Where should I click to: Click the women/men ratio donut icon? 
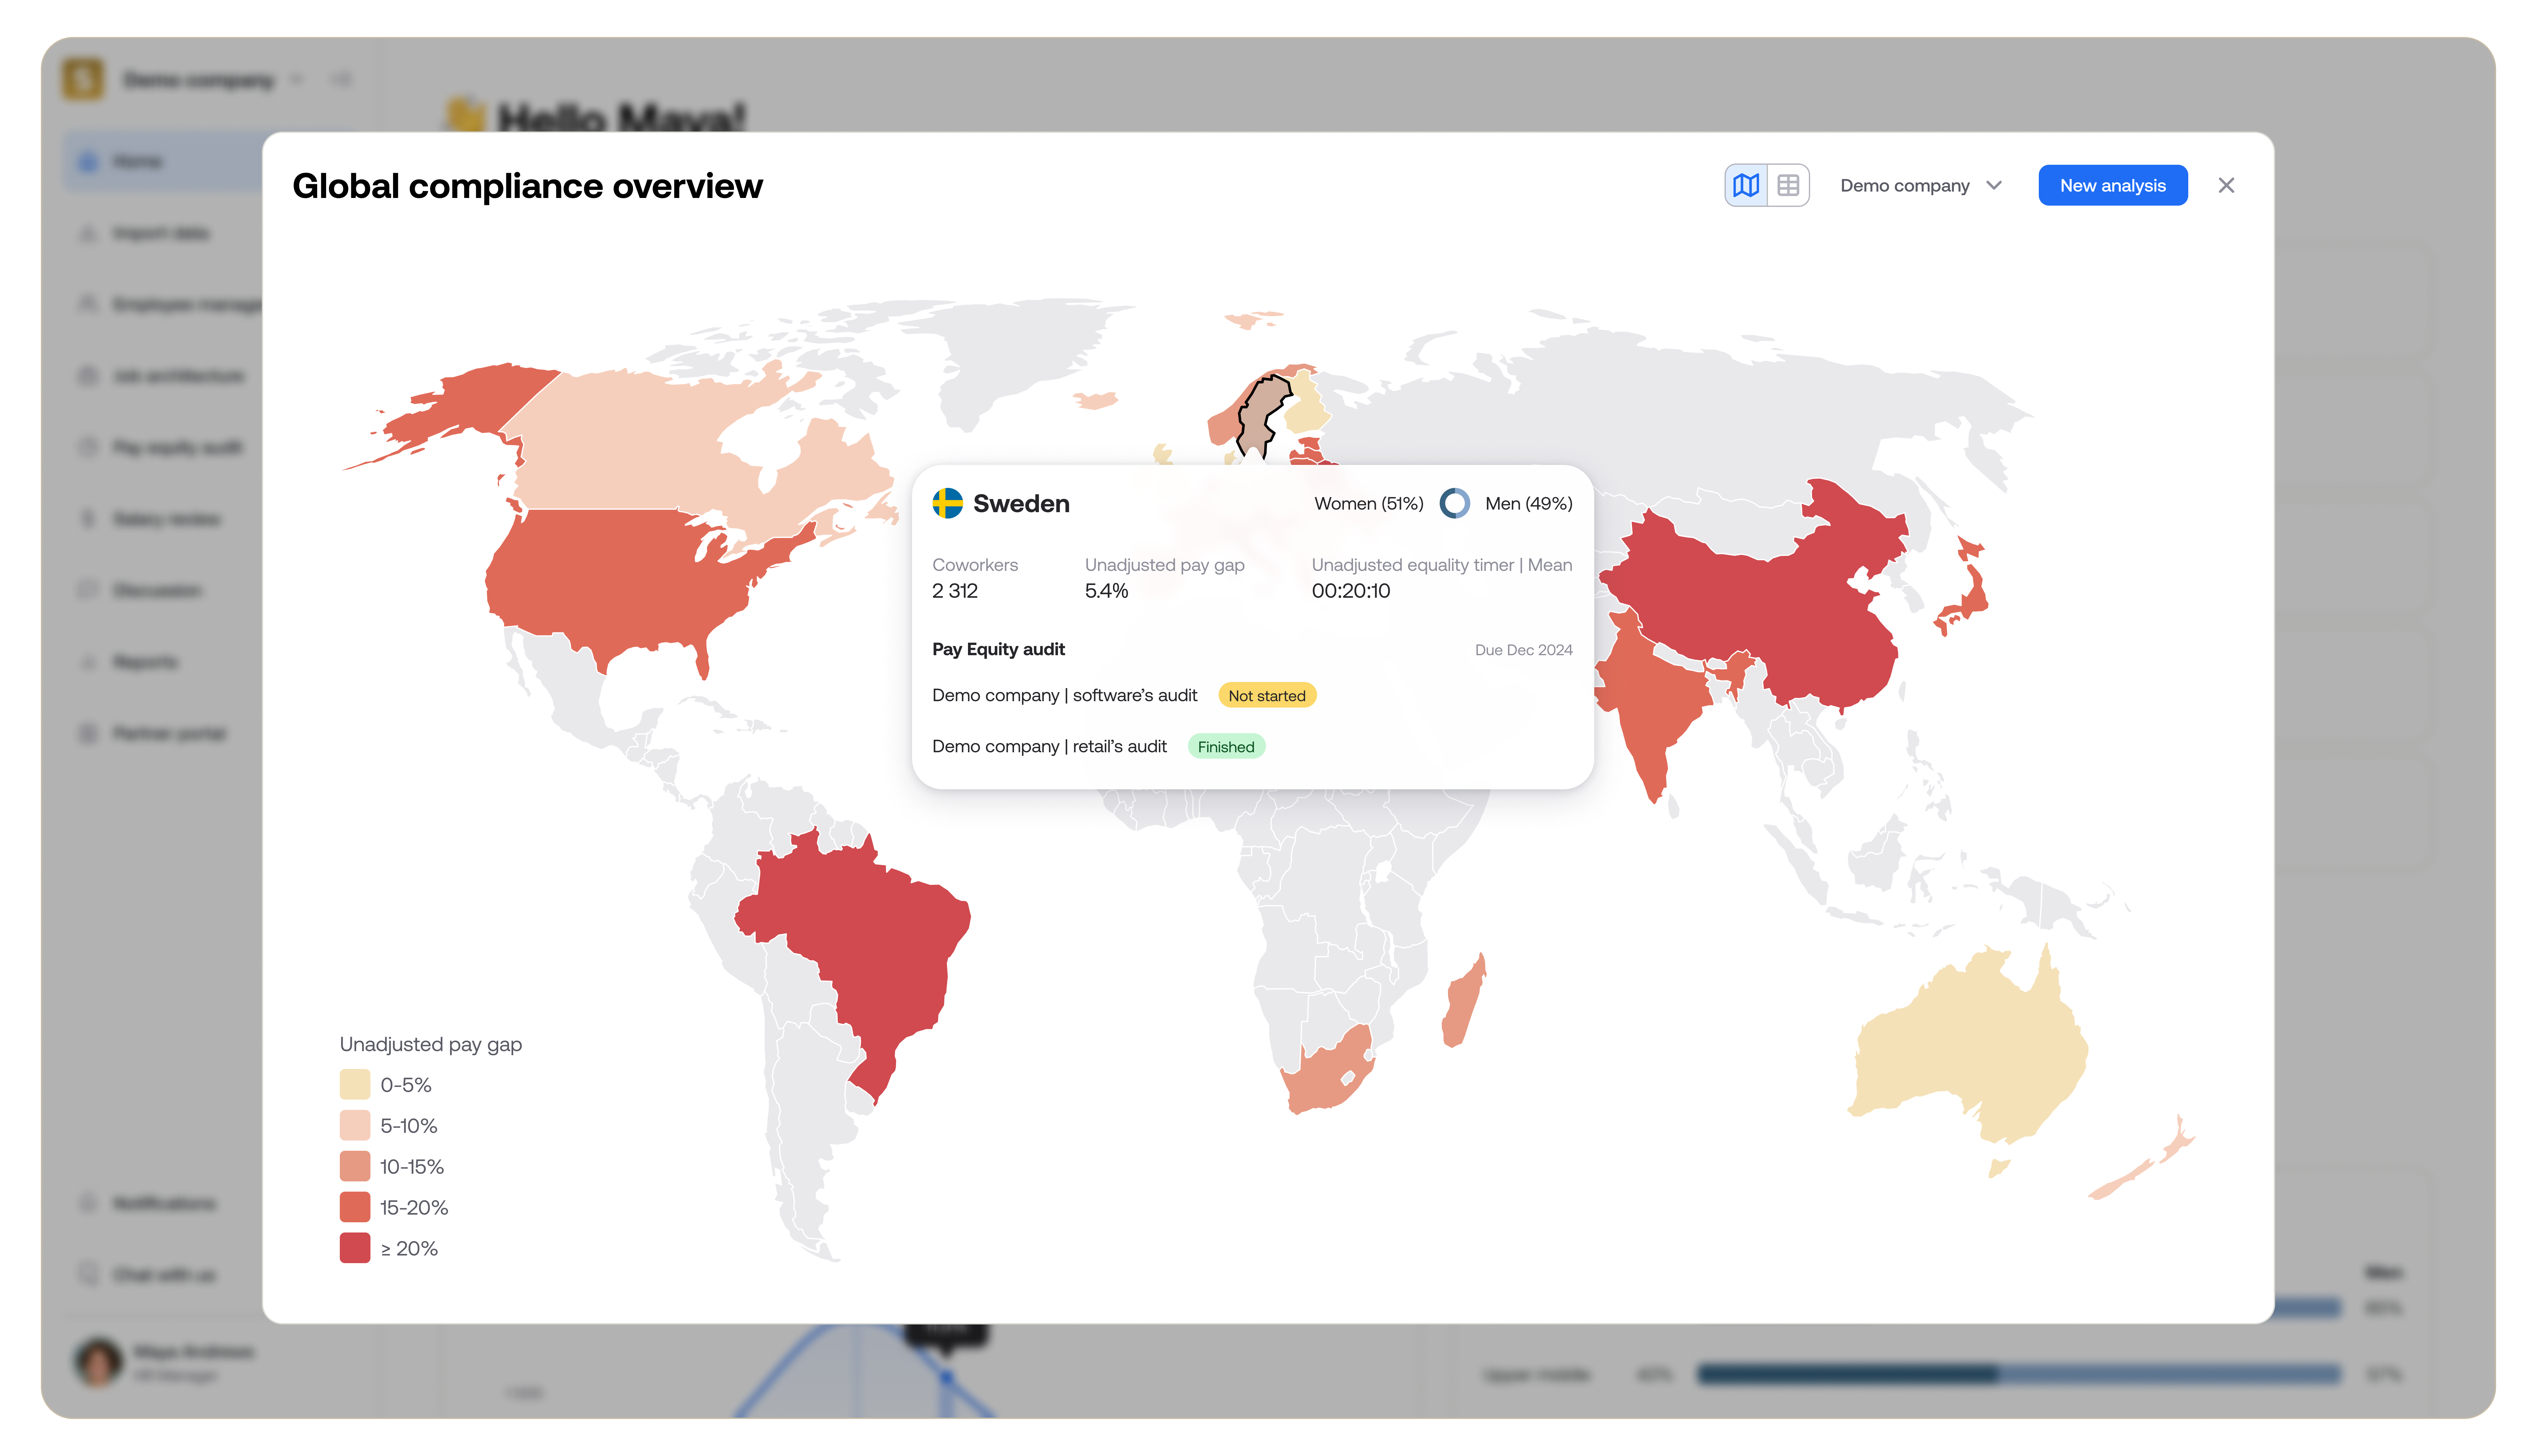coord(1454,503)
